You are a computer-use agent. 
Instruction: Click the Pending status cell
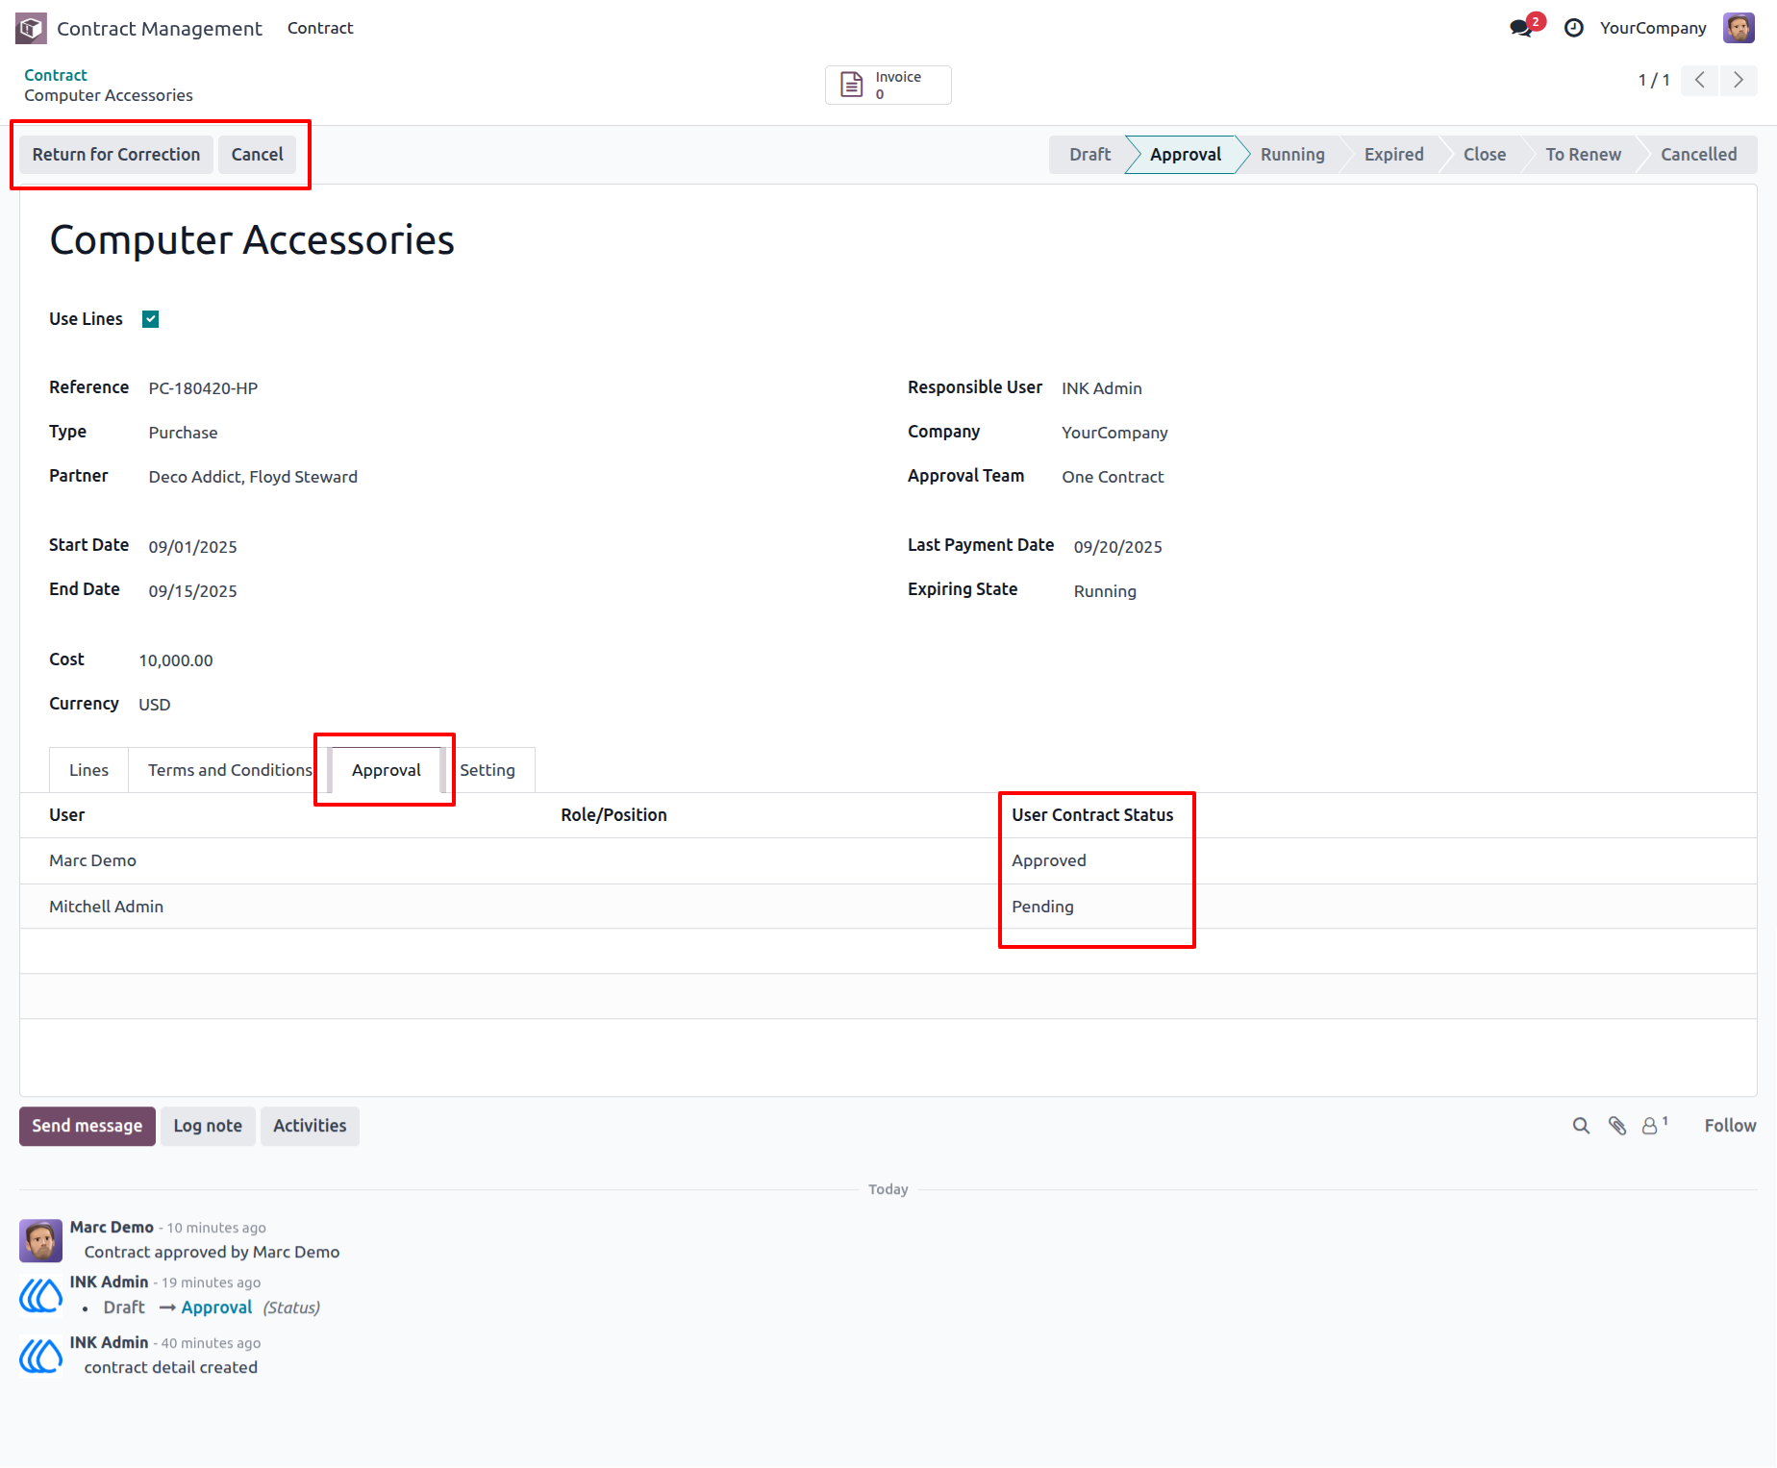pos(1042,907)
